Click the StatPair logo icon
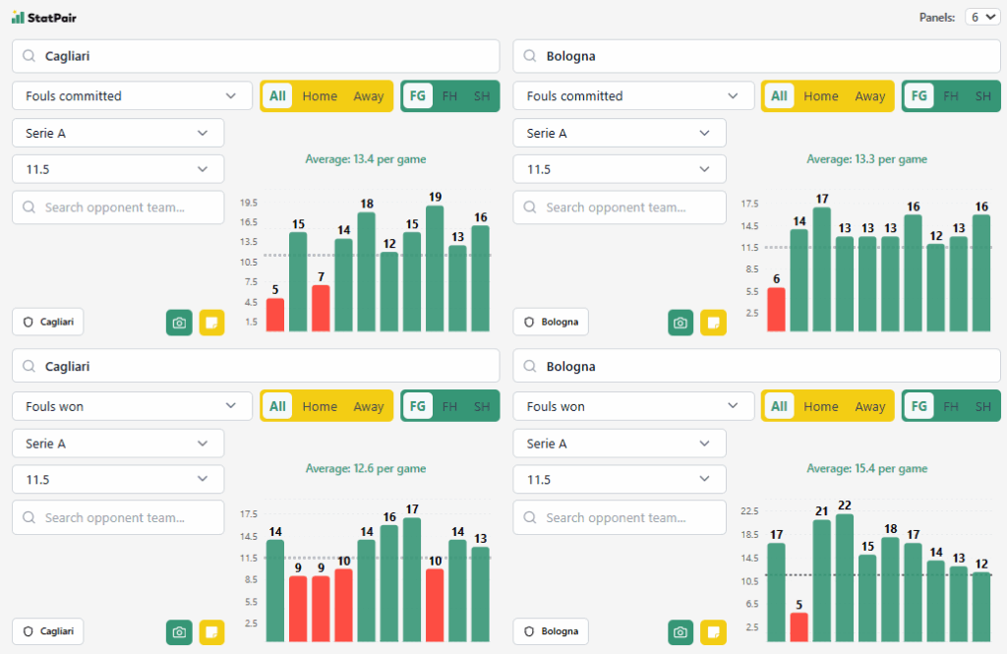Viewport: 1007px width, 654px height. click(18, 17)
